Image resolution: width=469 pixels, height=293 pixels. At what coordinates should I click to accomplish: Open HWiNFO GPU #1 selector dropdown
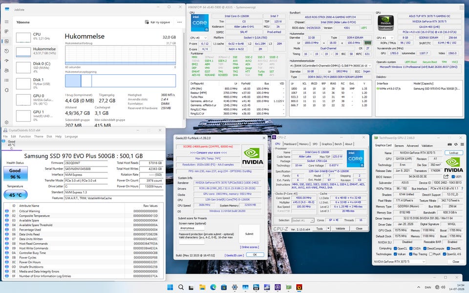pos(384,38)
